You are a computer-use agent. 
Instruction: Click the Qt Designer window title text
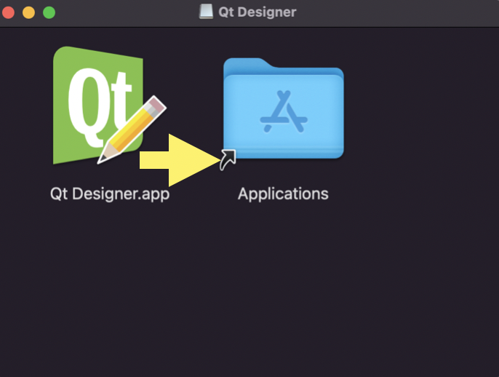click(x=258, y=12)
